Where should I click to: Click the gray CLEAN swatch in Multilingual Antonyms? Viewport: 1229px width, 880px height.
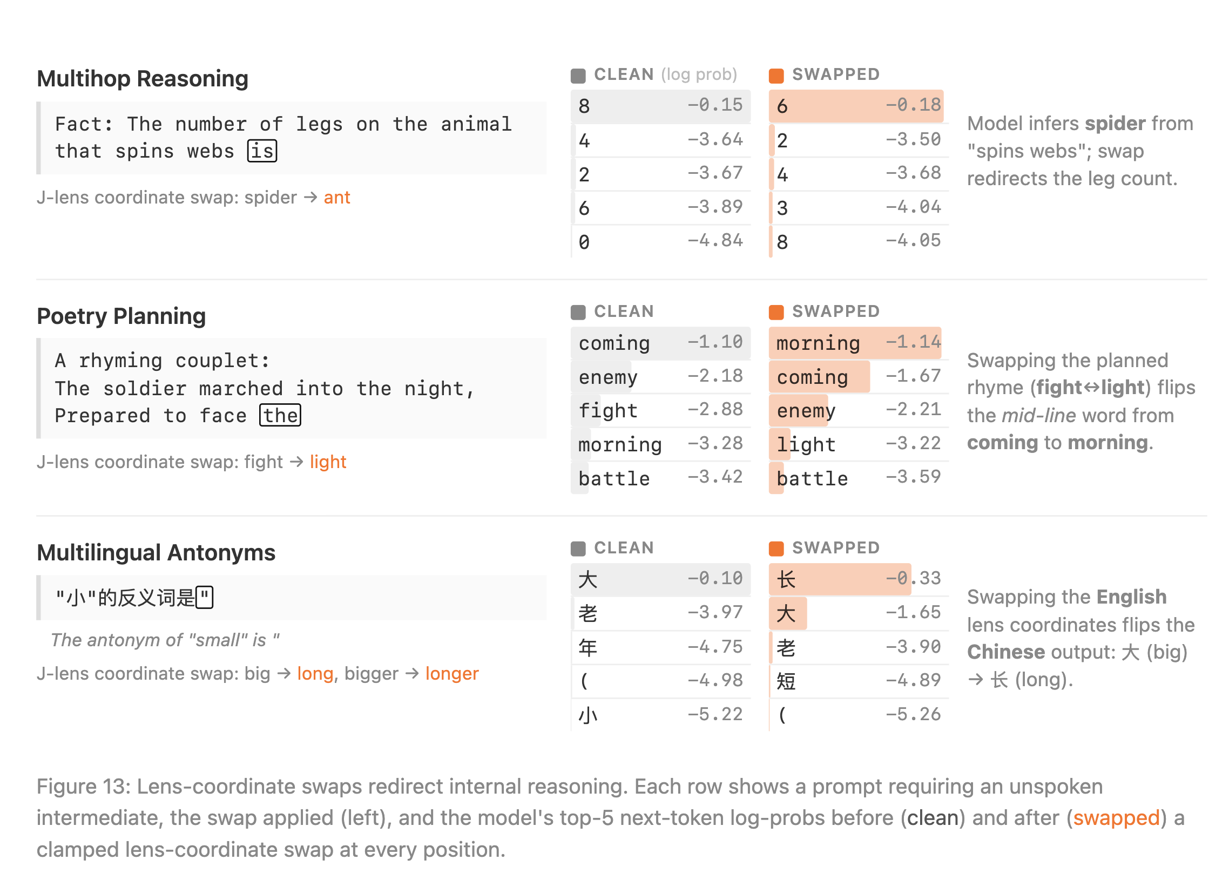coord(578,549)
